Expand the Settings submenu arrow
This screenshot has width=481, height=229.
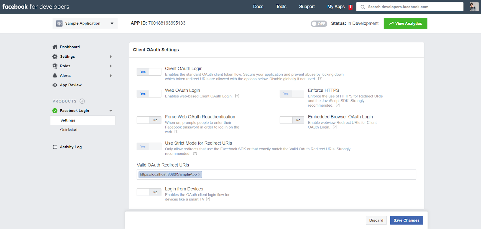coord(111,56)
